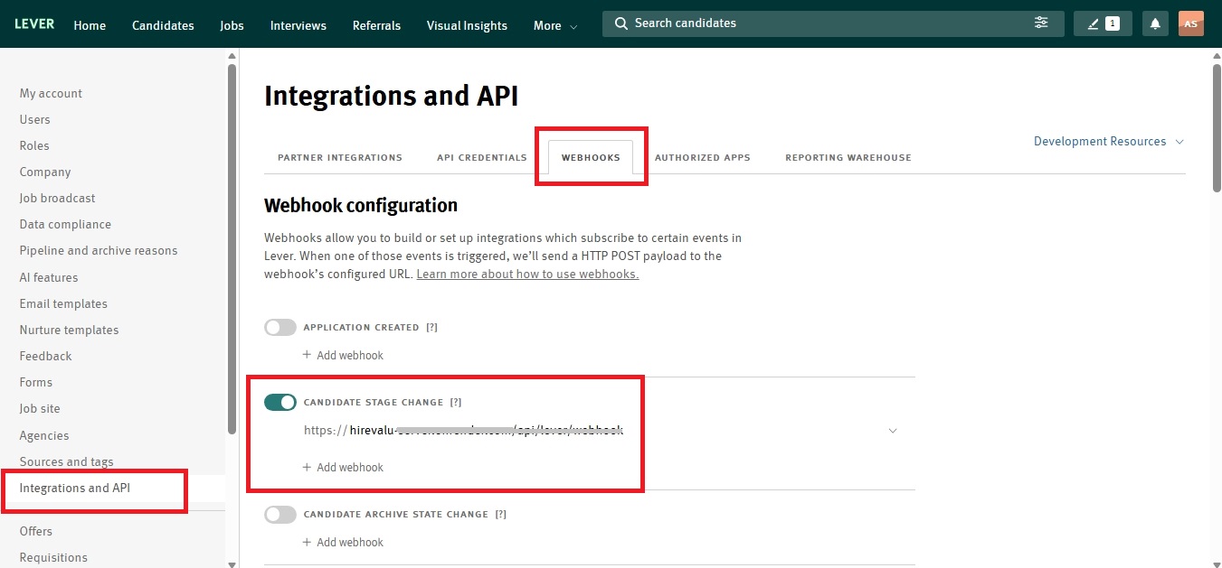The height and width of the screenshot is (568, 1222).
Task: Click the magnifier search icon
Action: pos(620,23)
